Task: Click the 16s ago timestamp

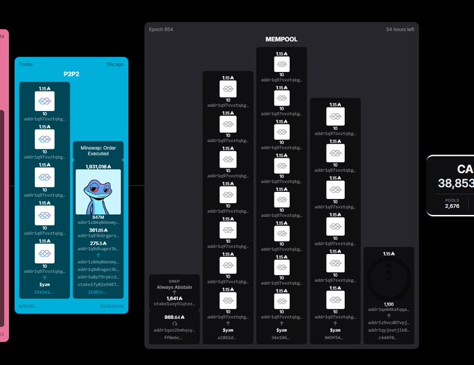Action: 115,64
